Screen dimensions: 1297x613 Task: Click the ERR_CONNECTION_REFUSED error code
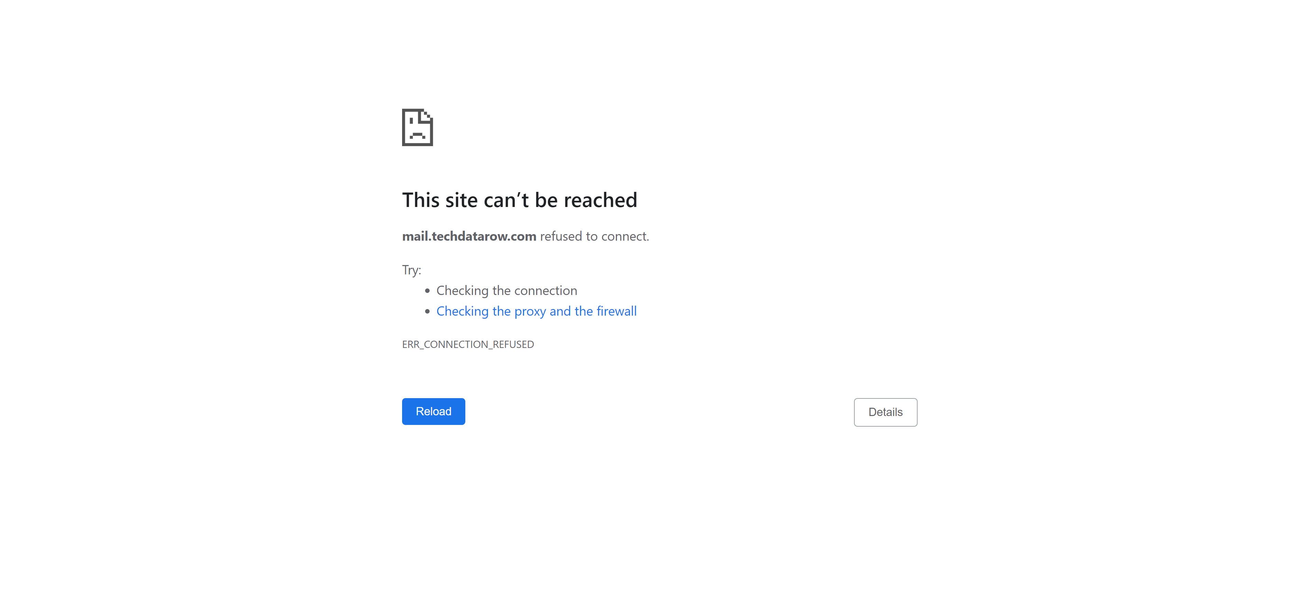pos(468,344)
